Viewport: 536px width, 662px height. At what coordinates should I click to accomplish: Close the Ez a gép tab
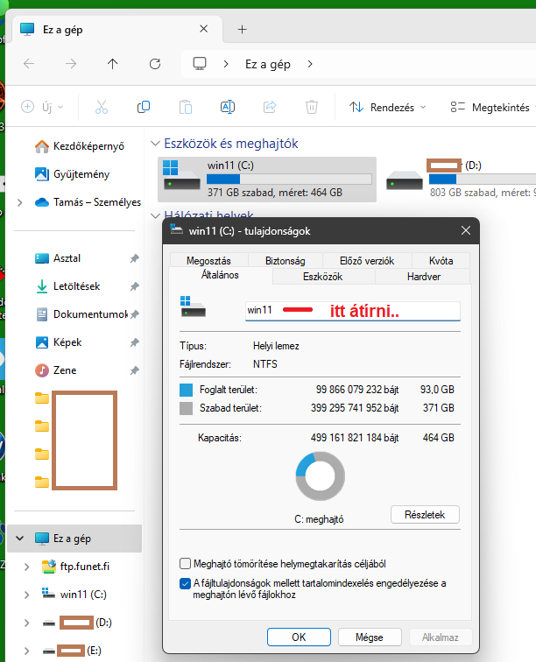(203, 29)
